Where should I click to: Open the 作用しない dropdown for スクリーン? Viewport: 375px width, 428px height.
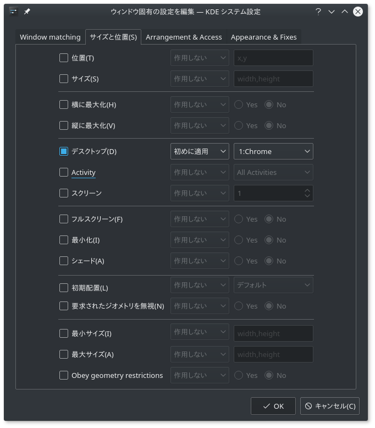pyautogui.click(x=200, y=193)
